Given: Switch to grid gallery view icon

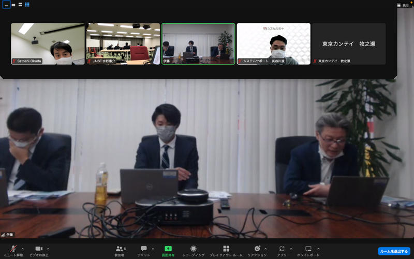Looking at the screenshot, I should [x=27, y=5].
